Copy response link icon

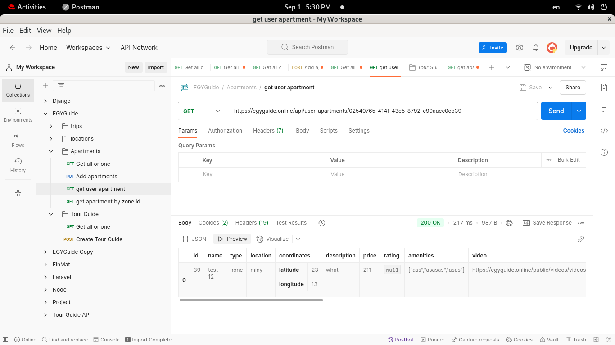581,239
